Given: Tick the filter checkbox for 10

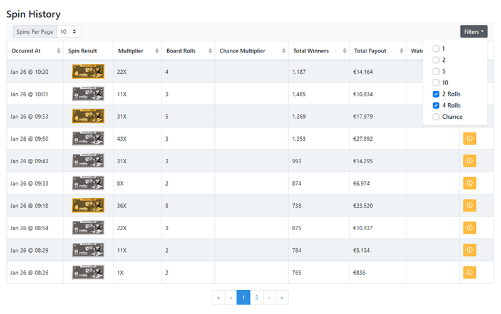Looking at the screenshot, I should (x=436, y=83).
